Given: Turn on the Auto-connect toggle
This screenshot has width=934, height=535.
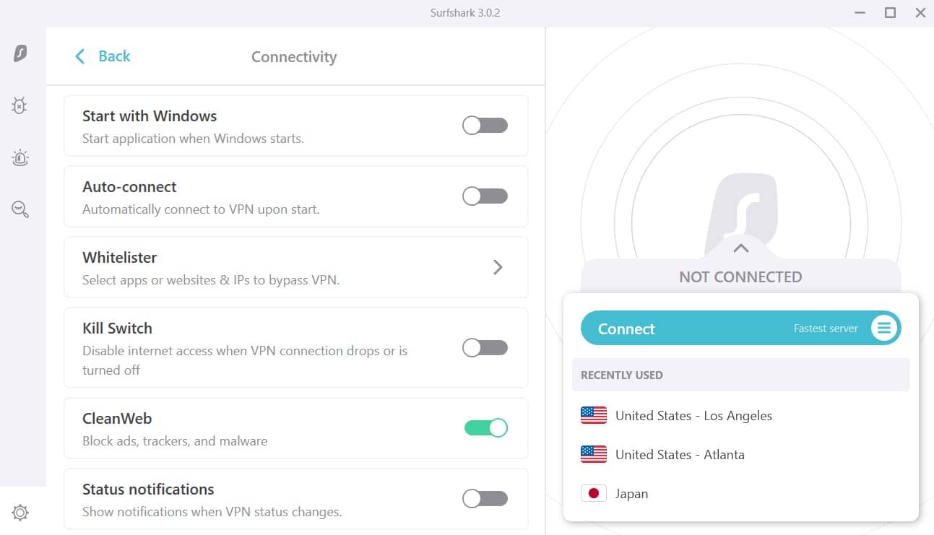Looking at the screenshot, I should pos(485,196).
